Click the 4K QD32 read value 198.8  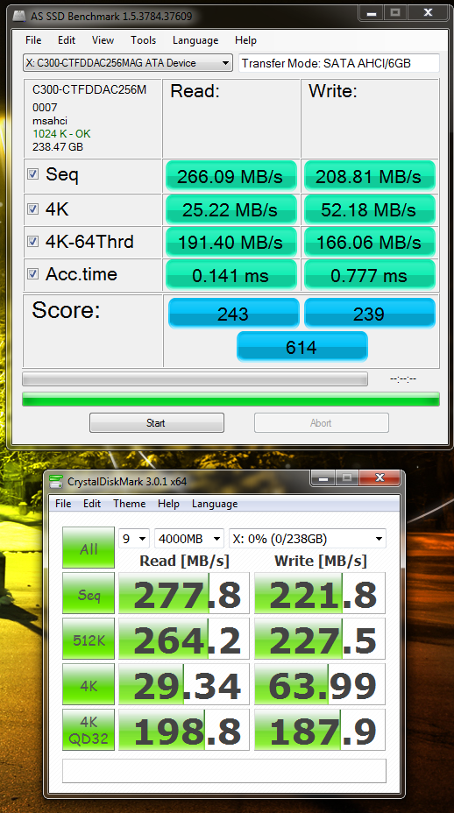pyautogui.click(x=184, y=730)
